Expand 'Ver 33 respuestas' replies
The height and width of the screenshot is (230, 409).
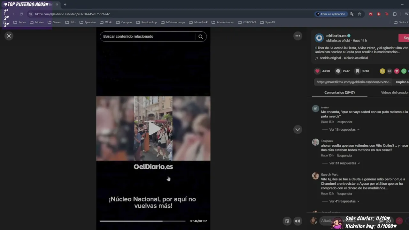[x=345, y=163]
